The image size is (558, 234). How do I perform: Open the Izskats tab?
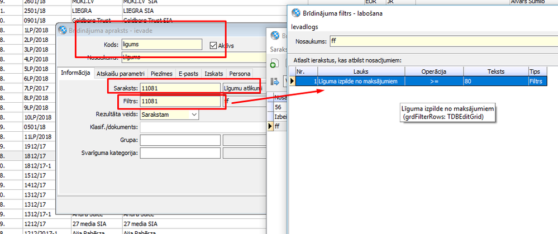tap(213, 74)
